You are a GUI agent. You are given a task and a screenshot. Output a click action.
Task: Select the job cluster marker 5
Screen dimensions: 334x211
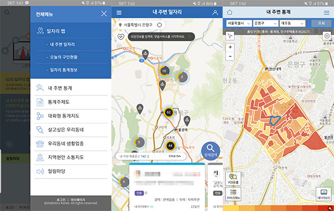[x=124, y=182]
